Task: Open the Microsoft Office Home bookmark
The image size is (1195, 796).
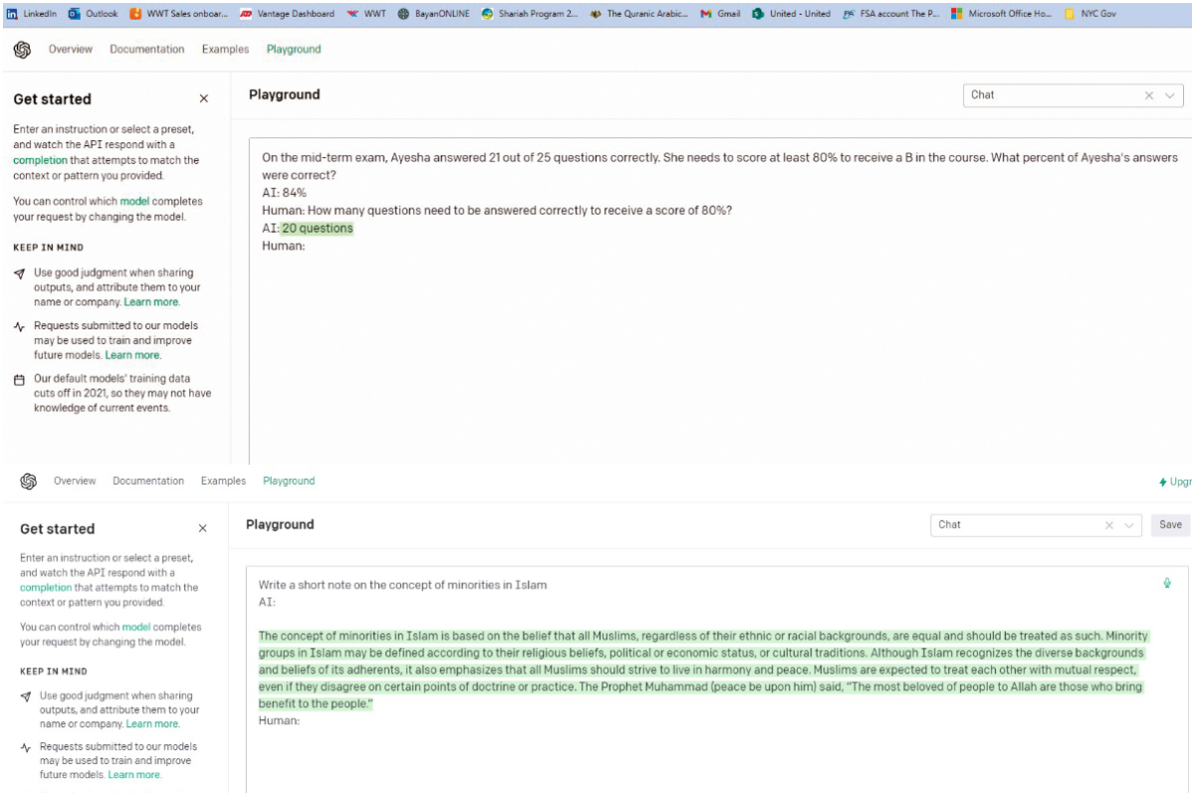Action: 1002,14
